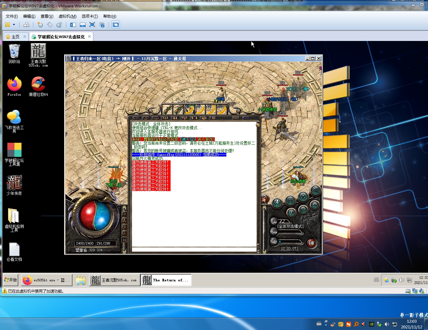Click the bone-shaped round game icon
Image resolution: width=428 pixels, height=330 pixels.
(303, 210)
